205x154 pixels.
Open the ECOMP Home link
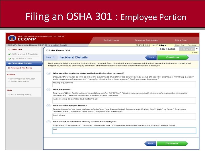click(x=111, y=40)
